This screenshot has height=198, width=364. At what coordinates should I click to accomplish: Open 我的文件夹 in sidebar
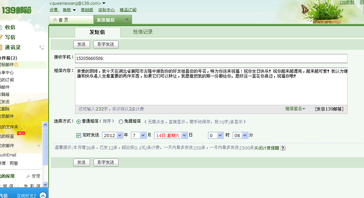9,127
